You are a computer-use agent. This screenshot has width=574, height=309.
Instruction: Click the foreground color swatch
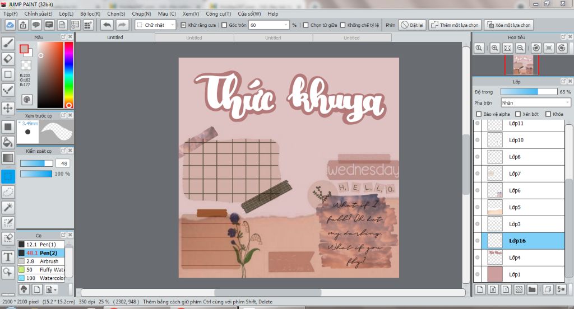[24, 49]
